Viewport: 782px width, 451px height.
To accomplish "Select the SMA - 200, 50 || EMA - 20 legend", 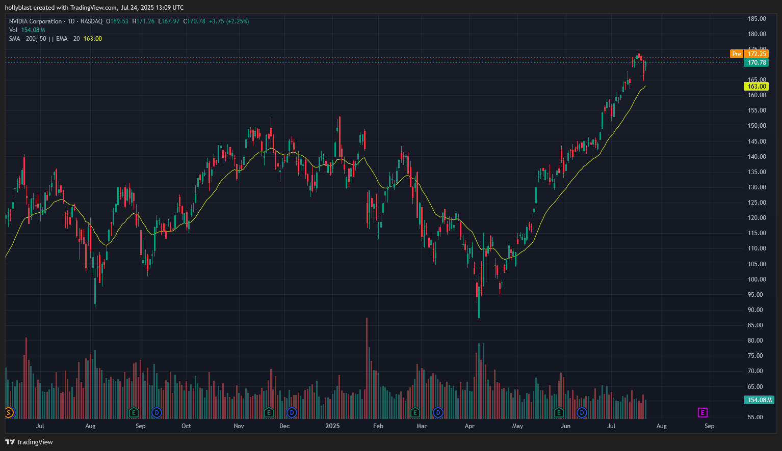I will tap(55, 39).
